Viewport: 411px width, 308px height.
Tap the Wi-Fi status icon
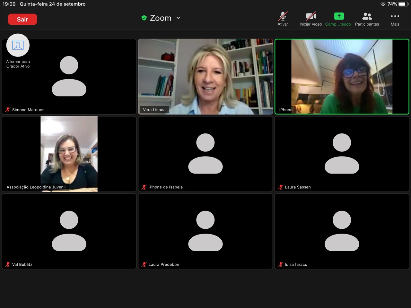click(x=383, y=4)
